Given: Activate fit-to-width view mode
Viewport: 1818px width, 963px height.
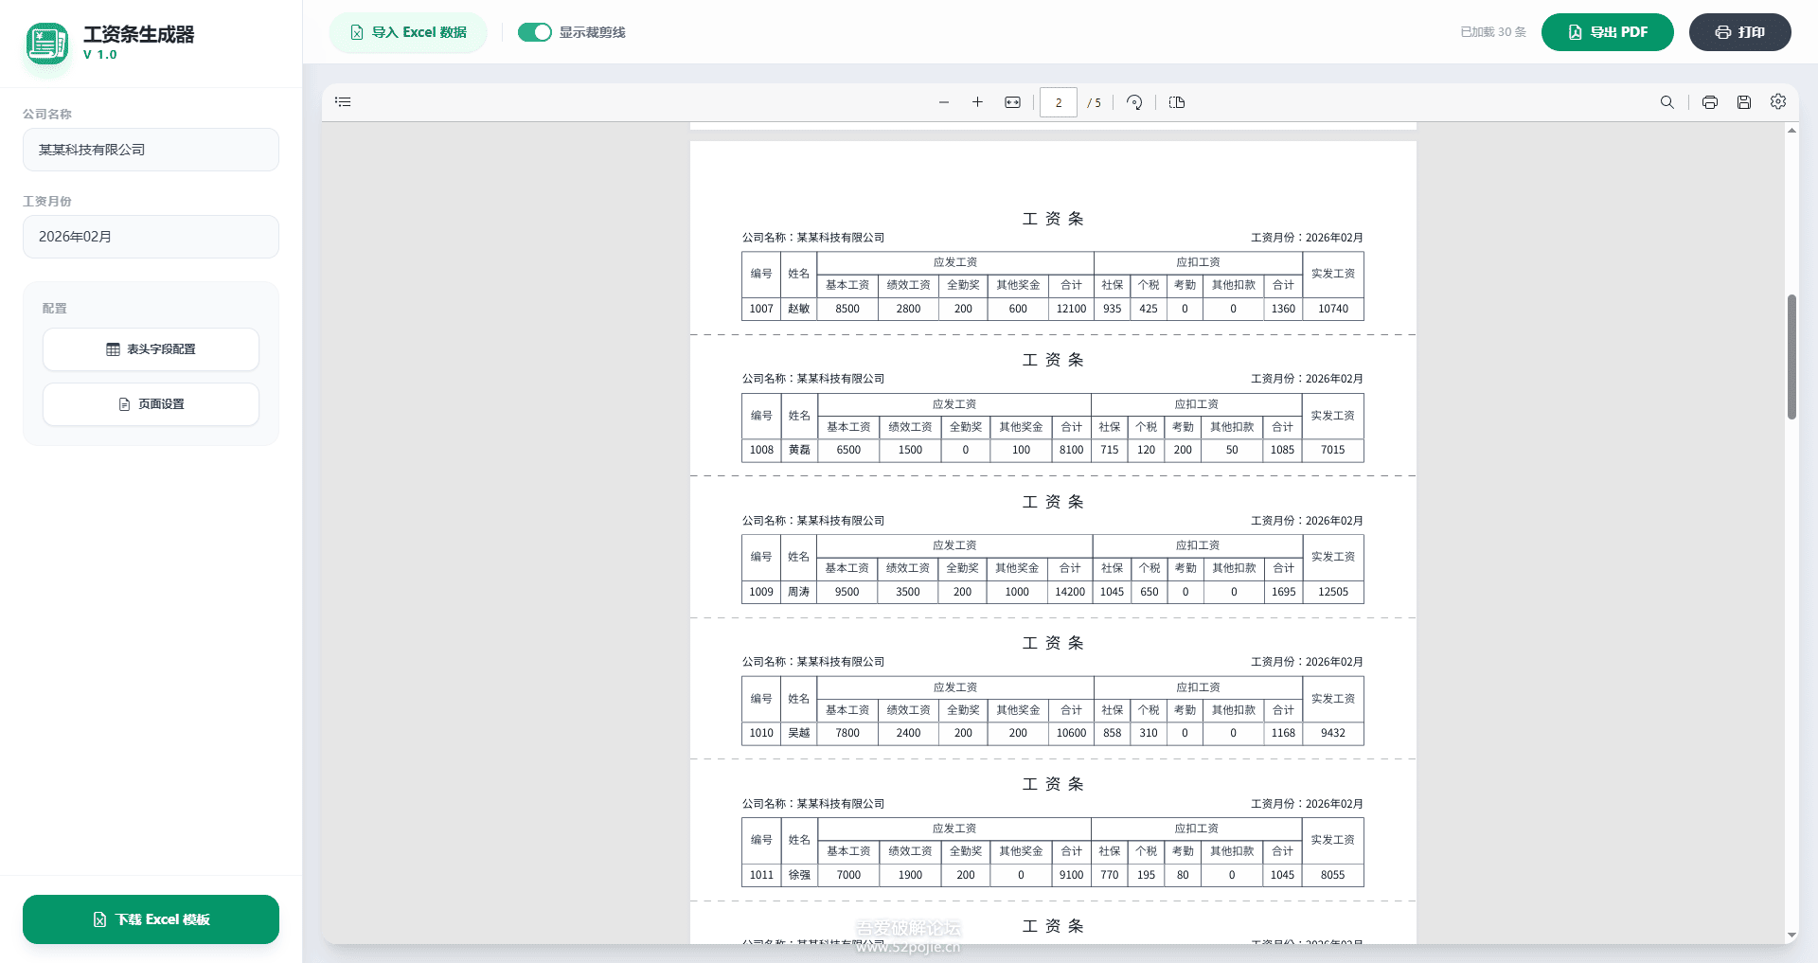Looking at the screenshot, I should click(x=1011, y=102).
